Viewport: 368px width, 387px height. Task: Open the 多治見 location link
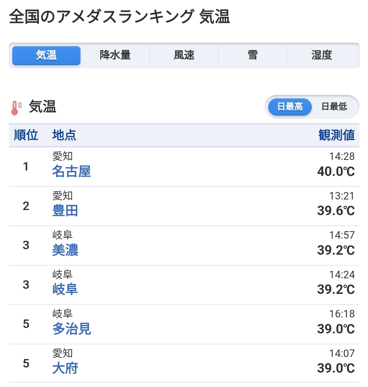(72, 329)
